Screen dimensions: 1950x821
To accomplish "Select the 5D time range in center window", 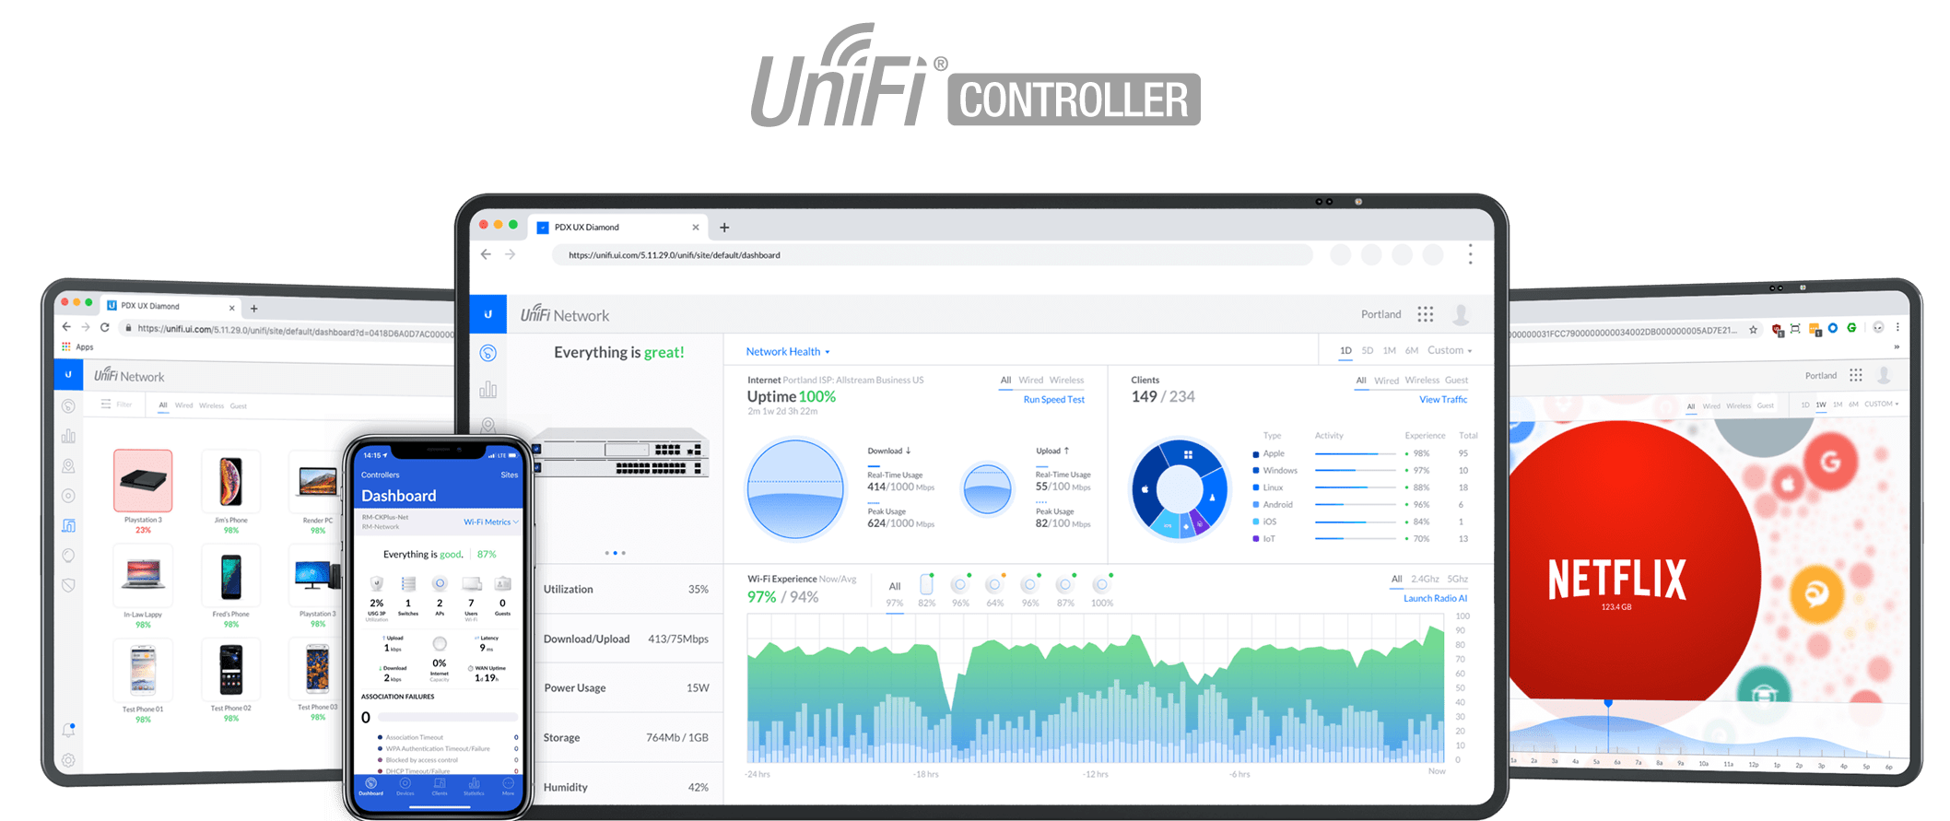I will click(1368, 350).
